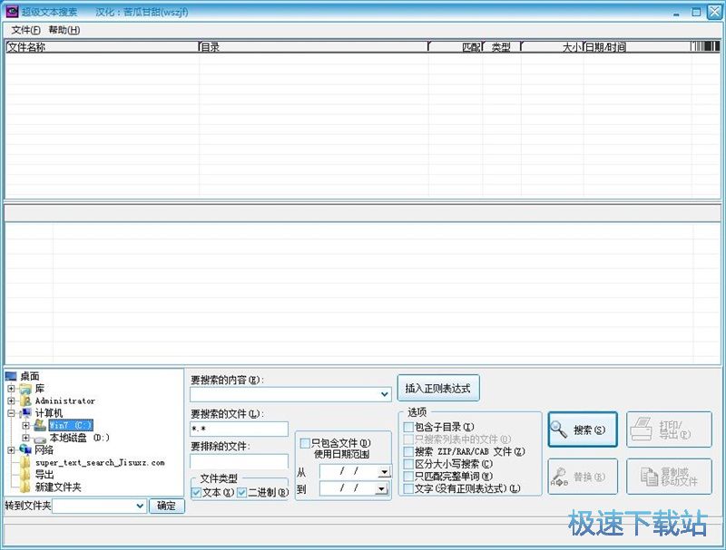The width and height of the screenshot is (726, 550).
Task: Click the Network icon in tree
Action: pos(25,449)
